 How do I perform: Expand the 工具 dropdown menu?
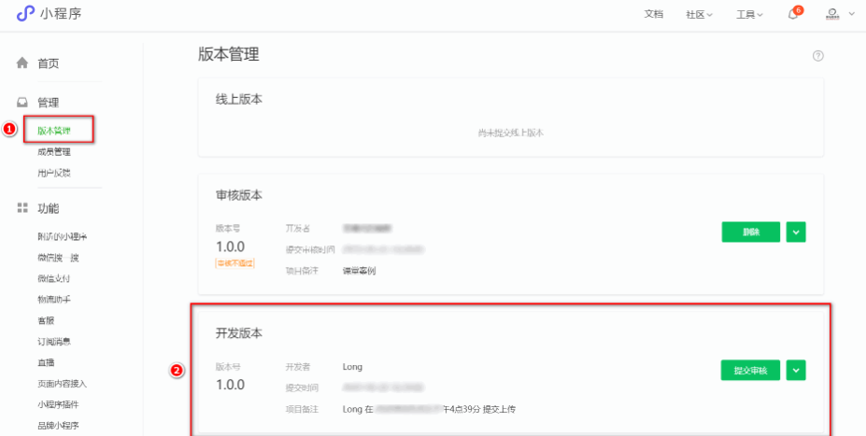tap(749, 14)
